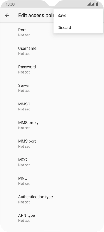Select the Server setting
Viewport: 104px width, 232px height.
pos(52,88)
